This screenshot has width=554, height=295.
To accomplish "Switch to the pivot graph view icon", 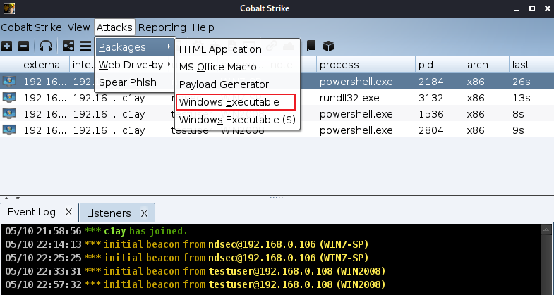I will (x=68, y=46).
